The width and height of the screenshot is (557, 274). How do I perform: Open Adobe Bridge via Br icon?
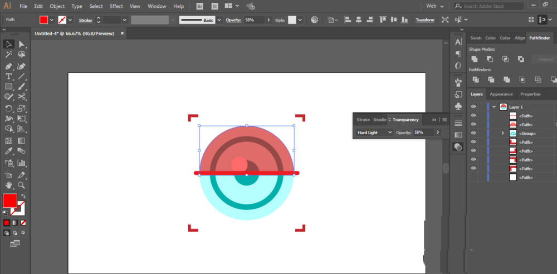(x=200, y=6)
